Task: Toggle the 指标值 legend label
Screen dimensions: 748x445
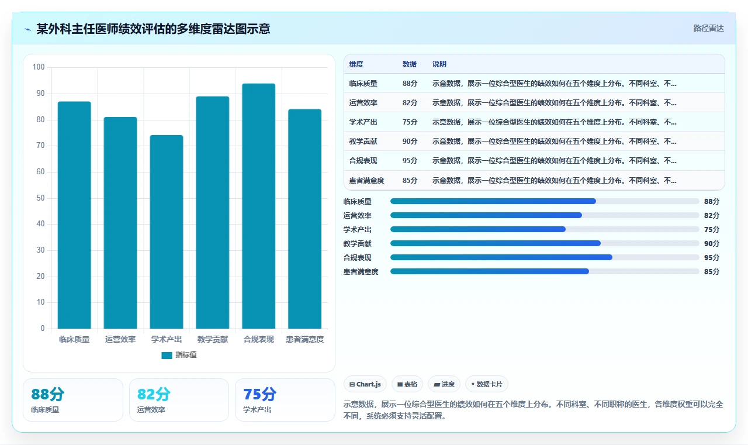Action: pos(186,355)
